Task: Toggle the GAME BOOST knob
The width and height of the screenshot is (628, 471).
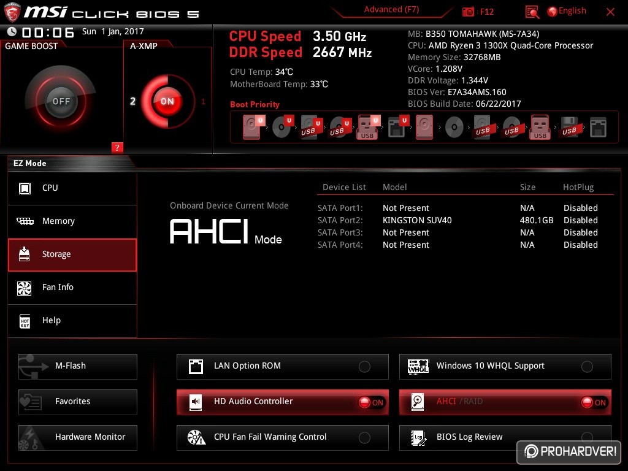Action: coord(61,101)
